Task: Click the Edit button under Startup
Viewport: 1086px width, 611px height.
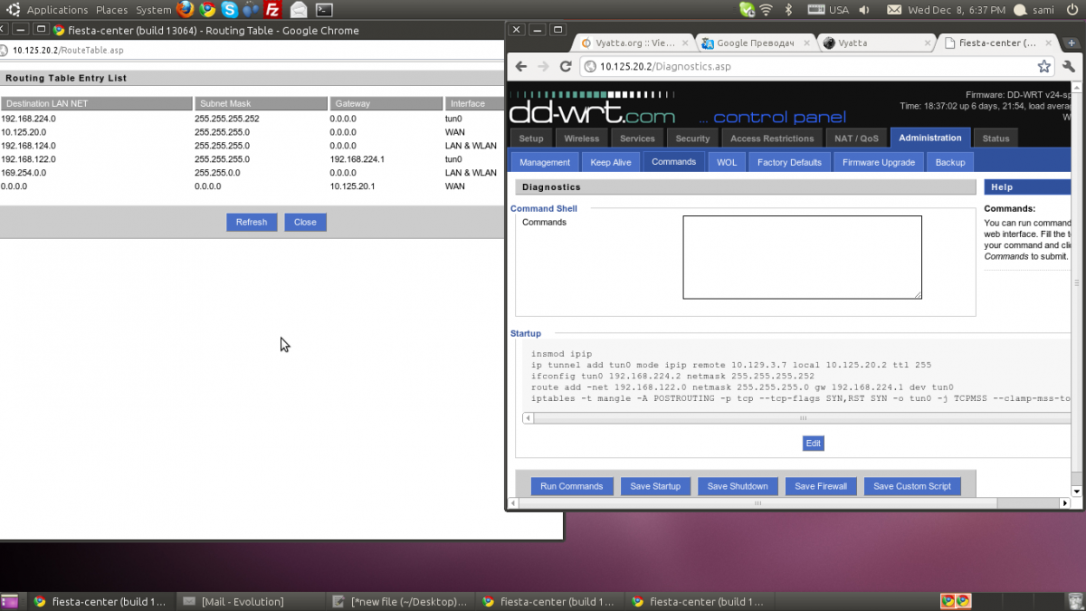Action: click(813, 444)
